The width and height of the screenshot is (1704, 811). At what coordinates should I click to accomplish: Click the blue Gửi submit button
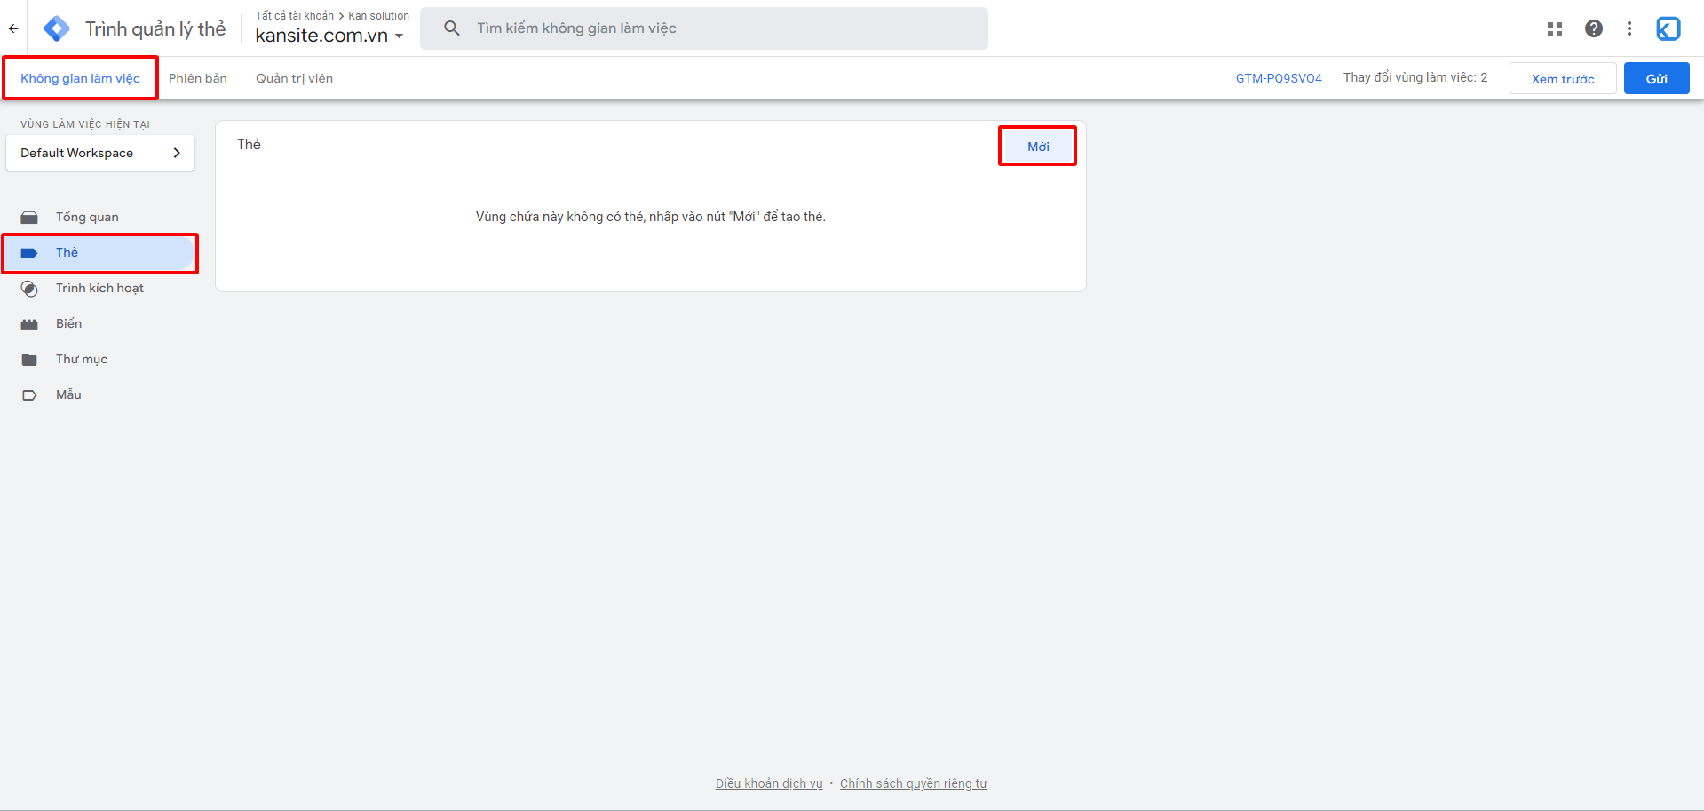pyautogui.click(x=1657, y=79)
